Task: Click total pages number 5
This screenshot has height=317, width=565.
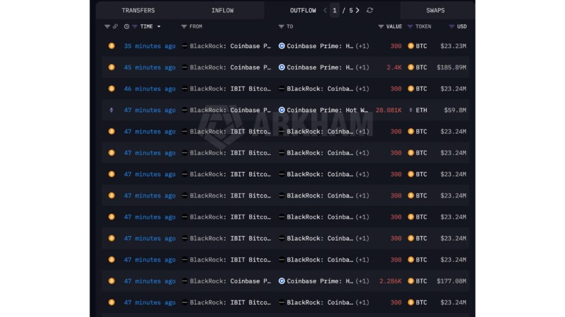Action: point(351,10)
